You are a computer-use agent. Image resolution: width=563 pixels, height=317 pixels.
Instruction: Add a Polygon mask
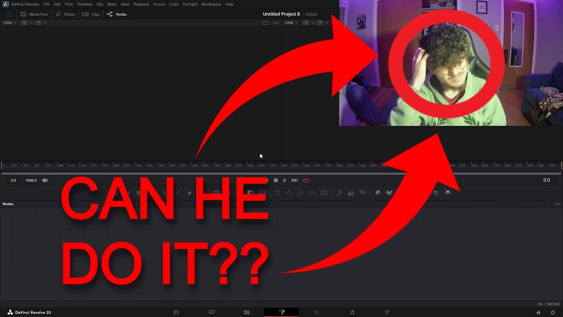pyautogui.click(x=301, y=193)
